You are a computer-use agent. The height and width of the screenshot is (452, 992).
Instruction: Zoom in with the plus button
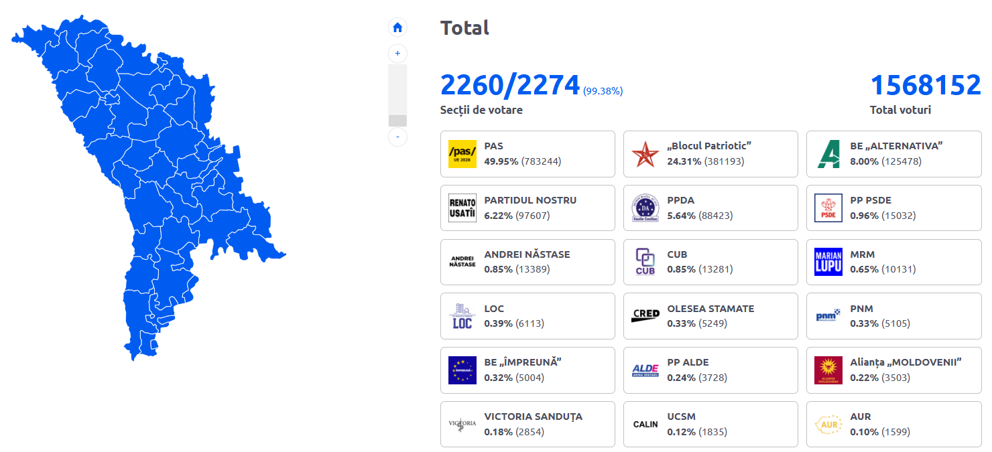(397, 54)
